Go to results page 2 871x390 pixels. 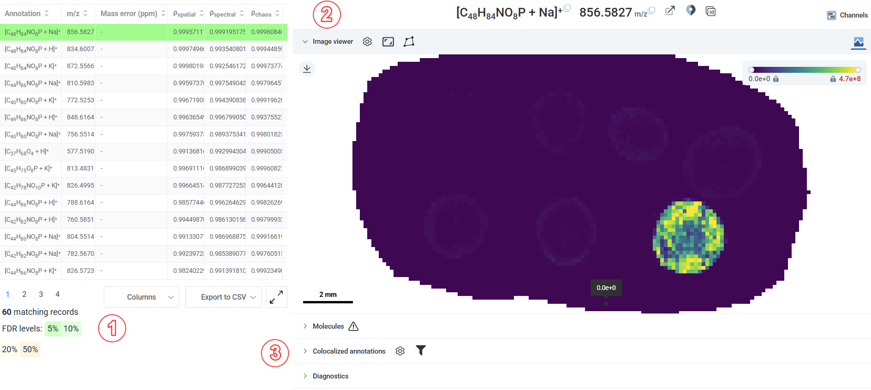coord(24,294)
